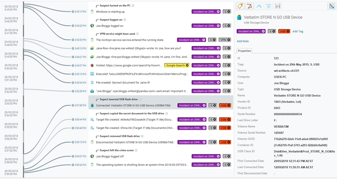Viewport: 337px width, 179px height.
Task: Click the Volume GUID property value
Action: tap(301, 139)
